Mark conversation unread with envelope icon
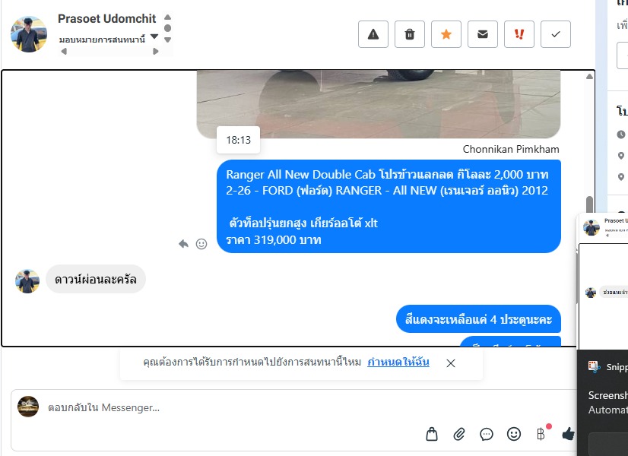The width and height of the screenshot is (628, 456). tap(483, 34)
